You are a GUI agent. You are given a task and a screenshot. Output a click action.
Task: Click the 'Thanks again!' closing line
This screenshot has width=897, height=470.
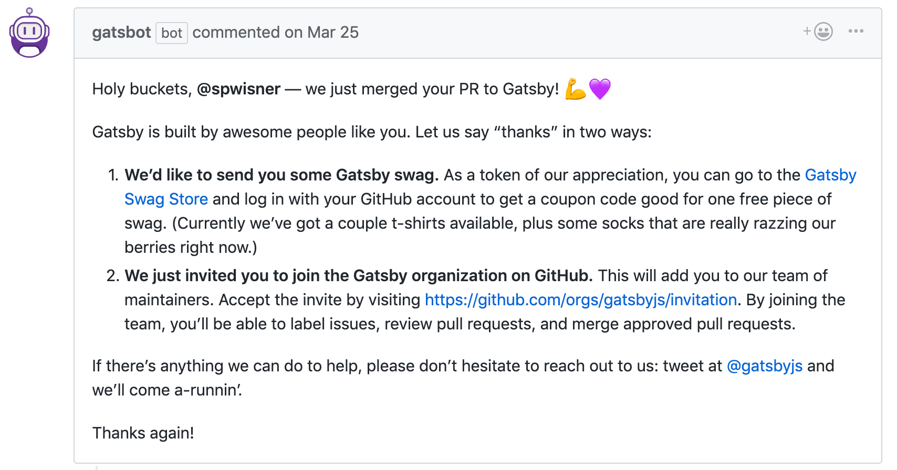coord(143,433)
